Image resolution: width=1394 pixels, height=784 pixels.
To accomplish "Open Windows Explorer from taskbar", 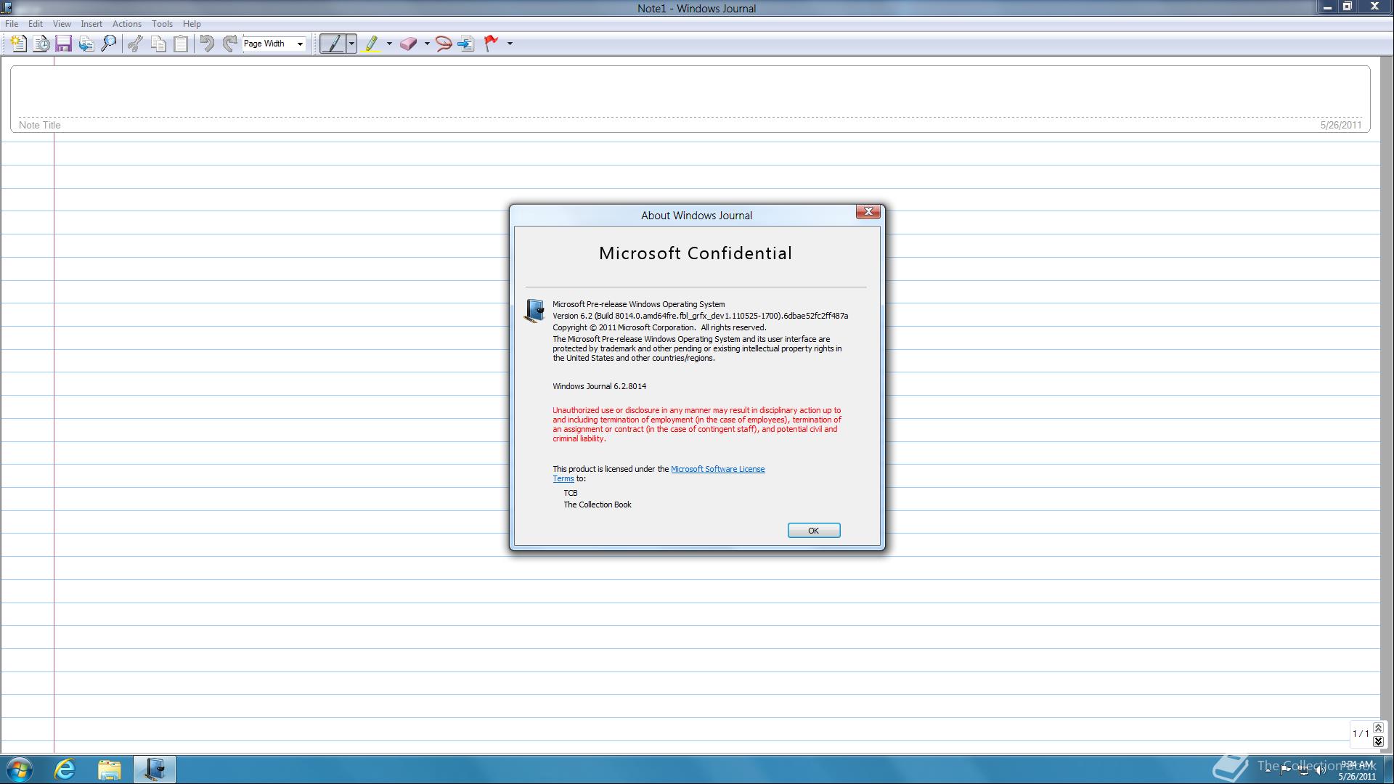I will (x=110, y=769).
